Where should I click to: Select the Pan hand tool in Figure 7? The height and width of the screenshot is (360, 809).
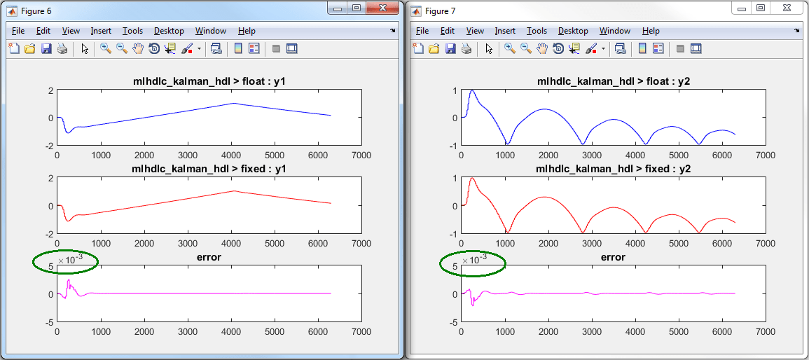click(x=542, y=48)
